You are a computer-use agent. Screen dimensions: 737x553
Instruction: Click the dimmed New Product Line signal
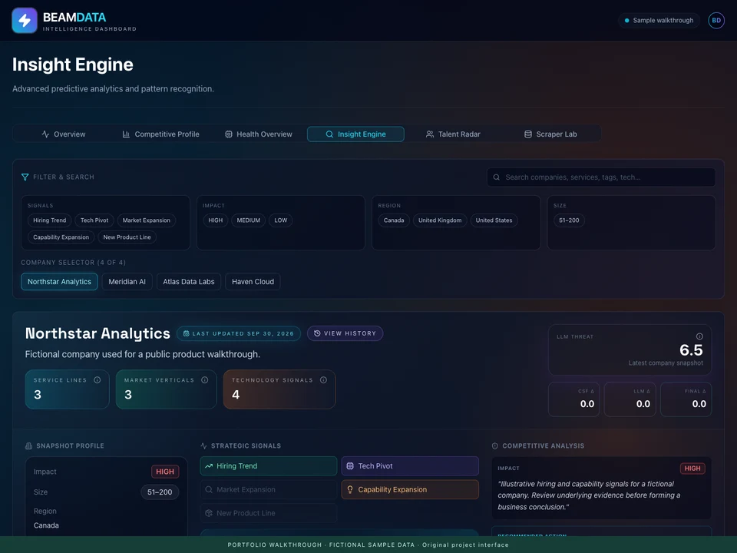269,513
